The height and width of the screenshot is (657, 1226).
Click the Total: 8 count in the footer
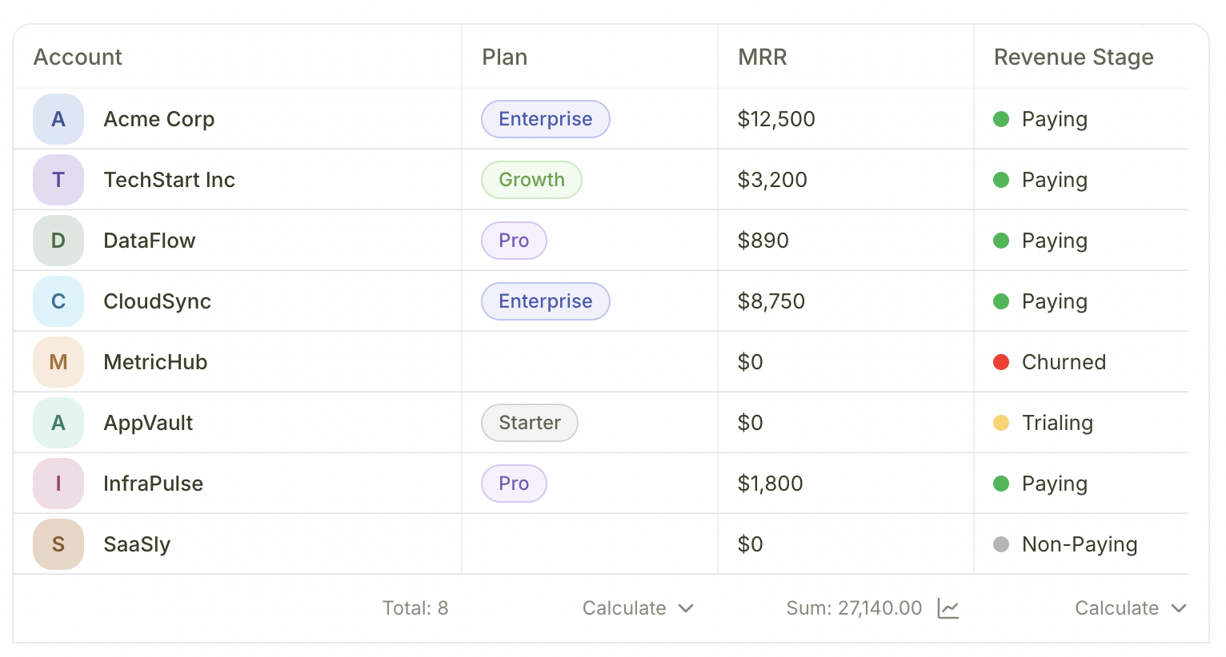(415, 608)
